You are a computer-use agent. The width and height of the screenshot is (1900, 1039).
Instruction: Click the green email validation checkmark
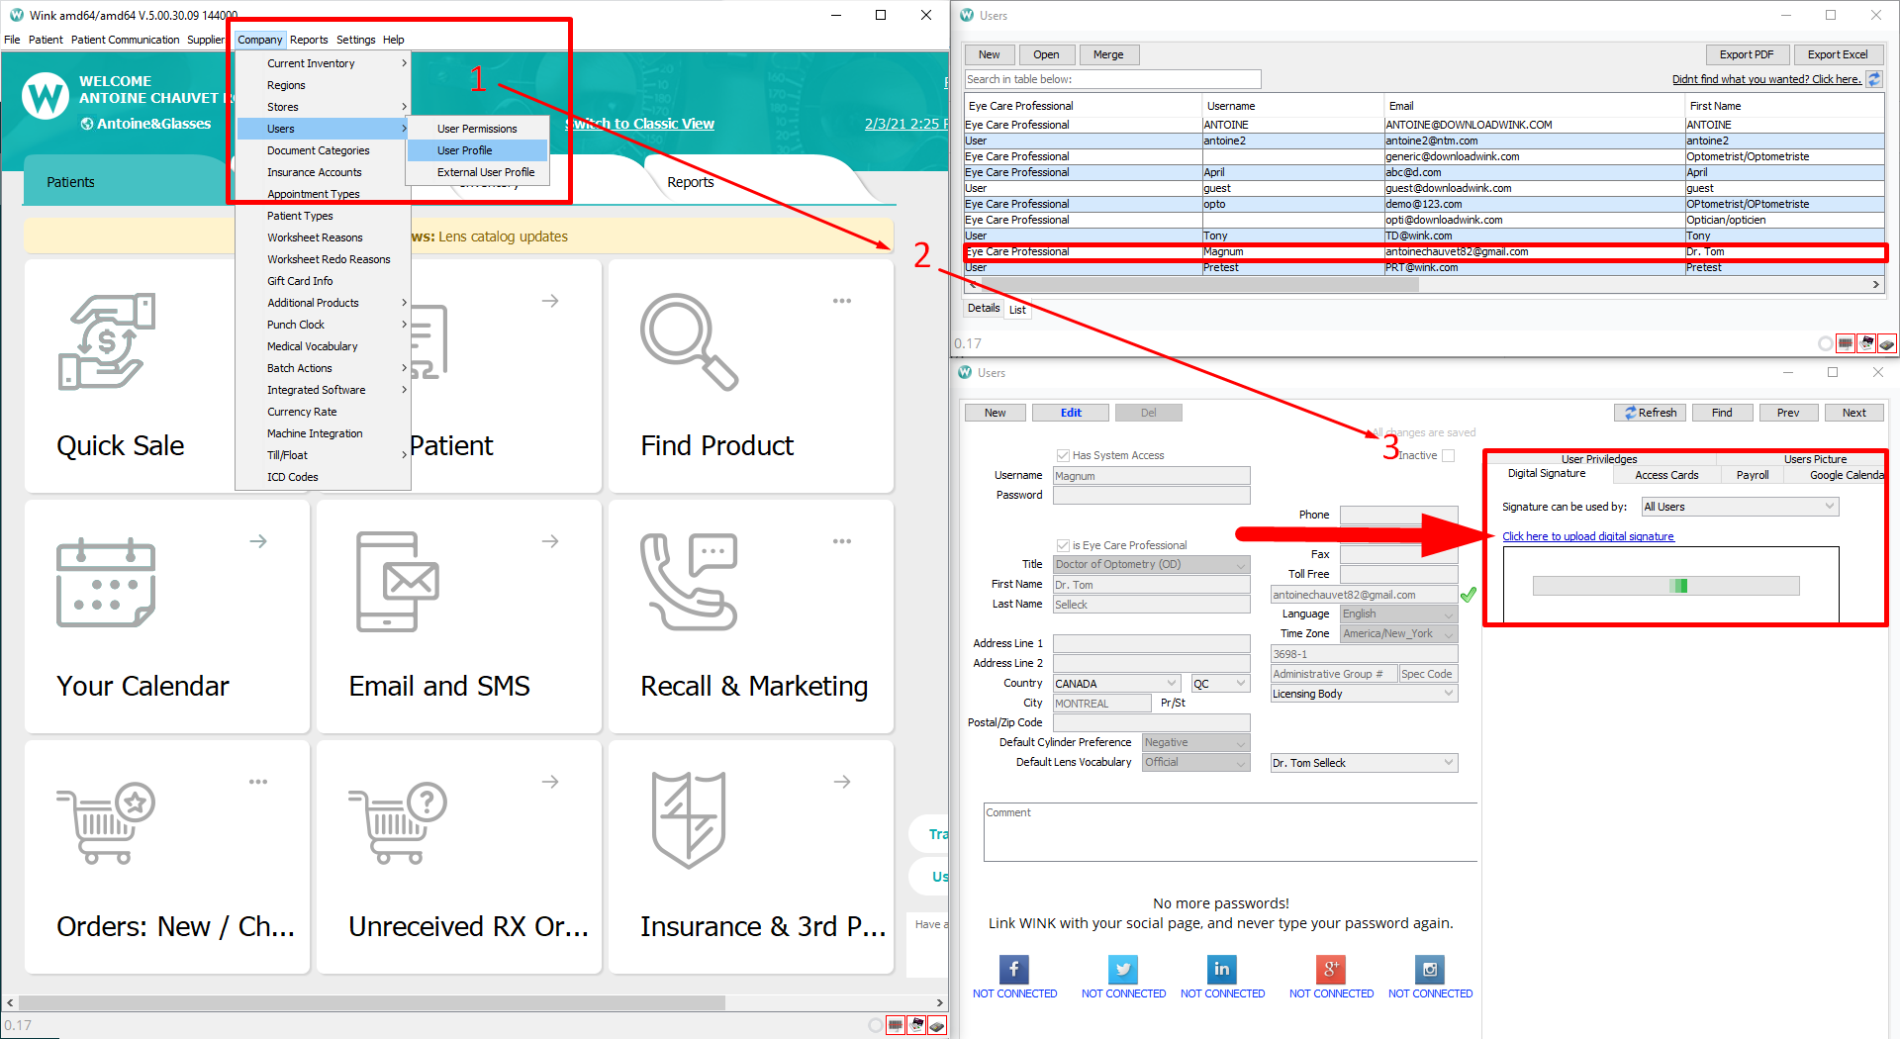coord(1469,595)
